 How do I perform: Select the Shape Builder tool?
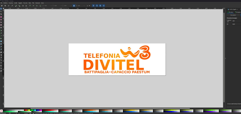point(1,14)
